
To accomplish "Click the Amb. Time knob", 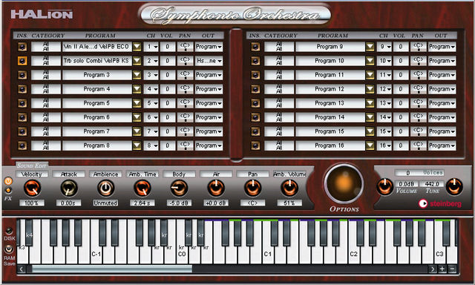I will click(x=142, y=188).
